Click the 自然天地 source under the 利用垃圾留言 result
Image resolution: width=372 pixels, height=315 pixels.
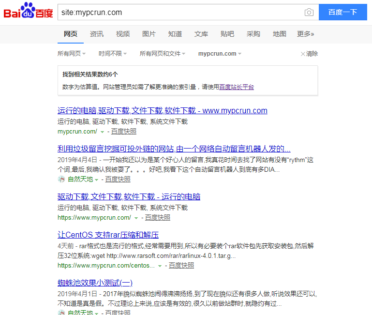(x=80, y=179)
